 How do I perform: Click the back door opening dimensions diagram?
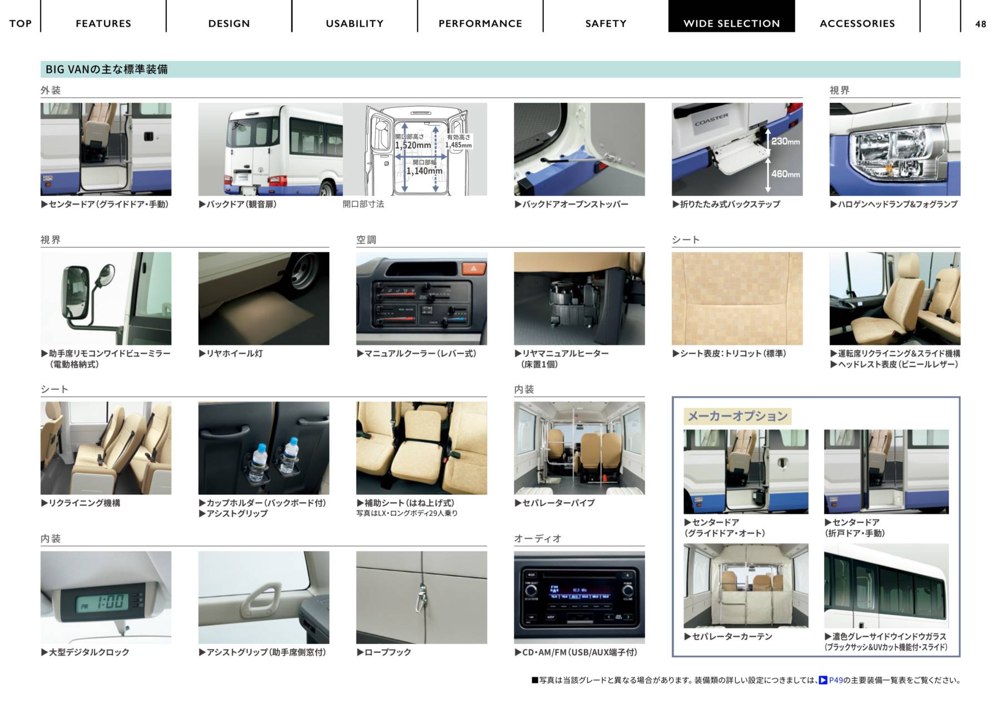[x=415, y=149]
